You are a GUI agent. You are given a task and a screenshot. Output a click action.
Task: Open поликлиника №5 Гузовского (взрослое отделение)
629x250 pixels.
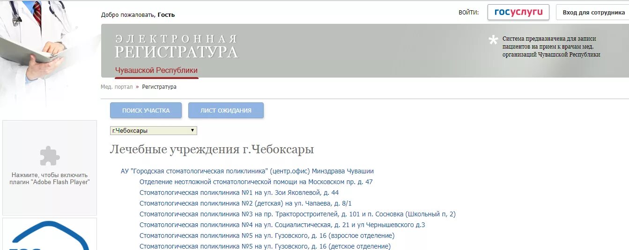coord(267,236)
